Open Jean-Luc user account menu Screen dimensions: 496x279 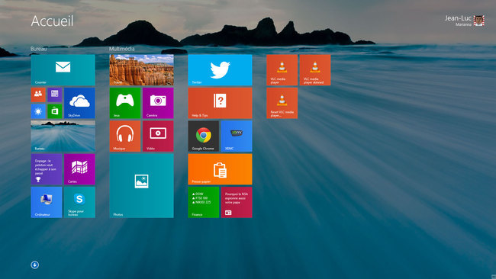[x=465, y=21]
